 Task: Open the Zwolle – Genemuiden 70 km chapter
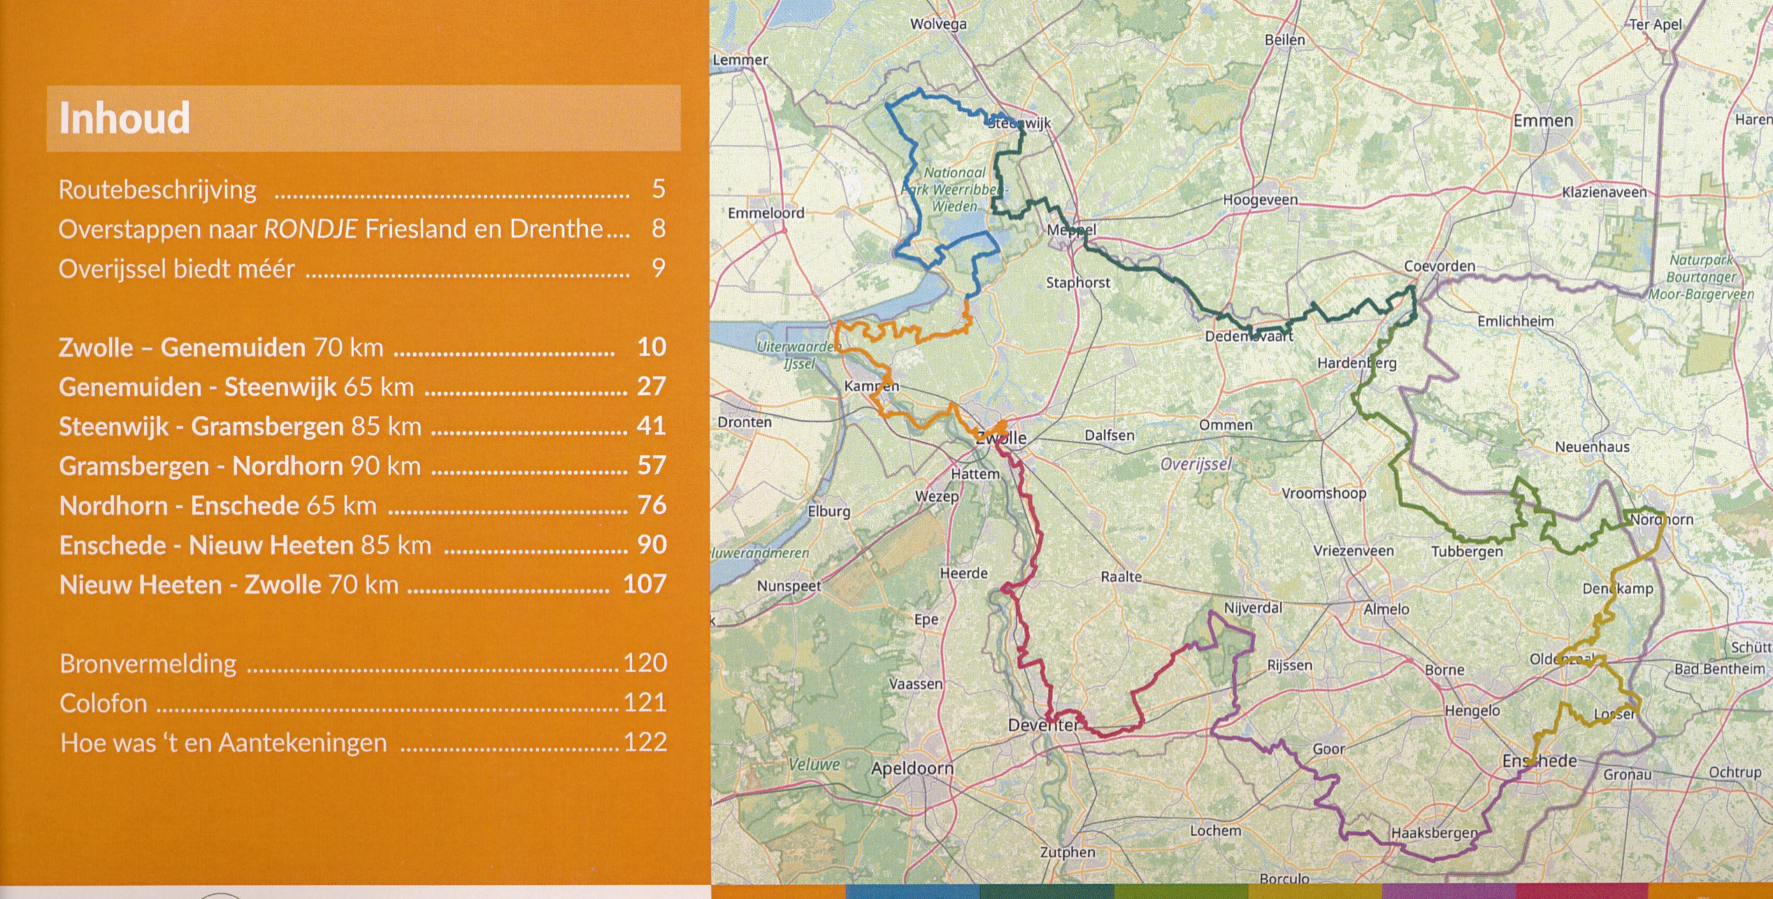click(221, 347)
